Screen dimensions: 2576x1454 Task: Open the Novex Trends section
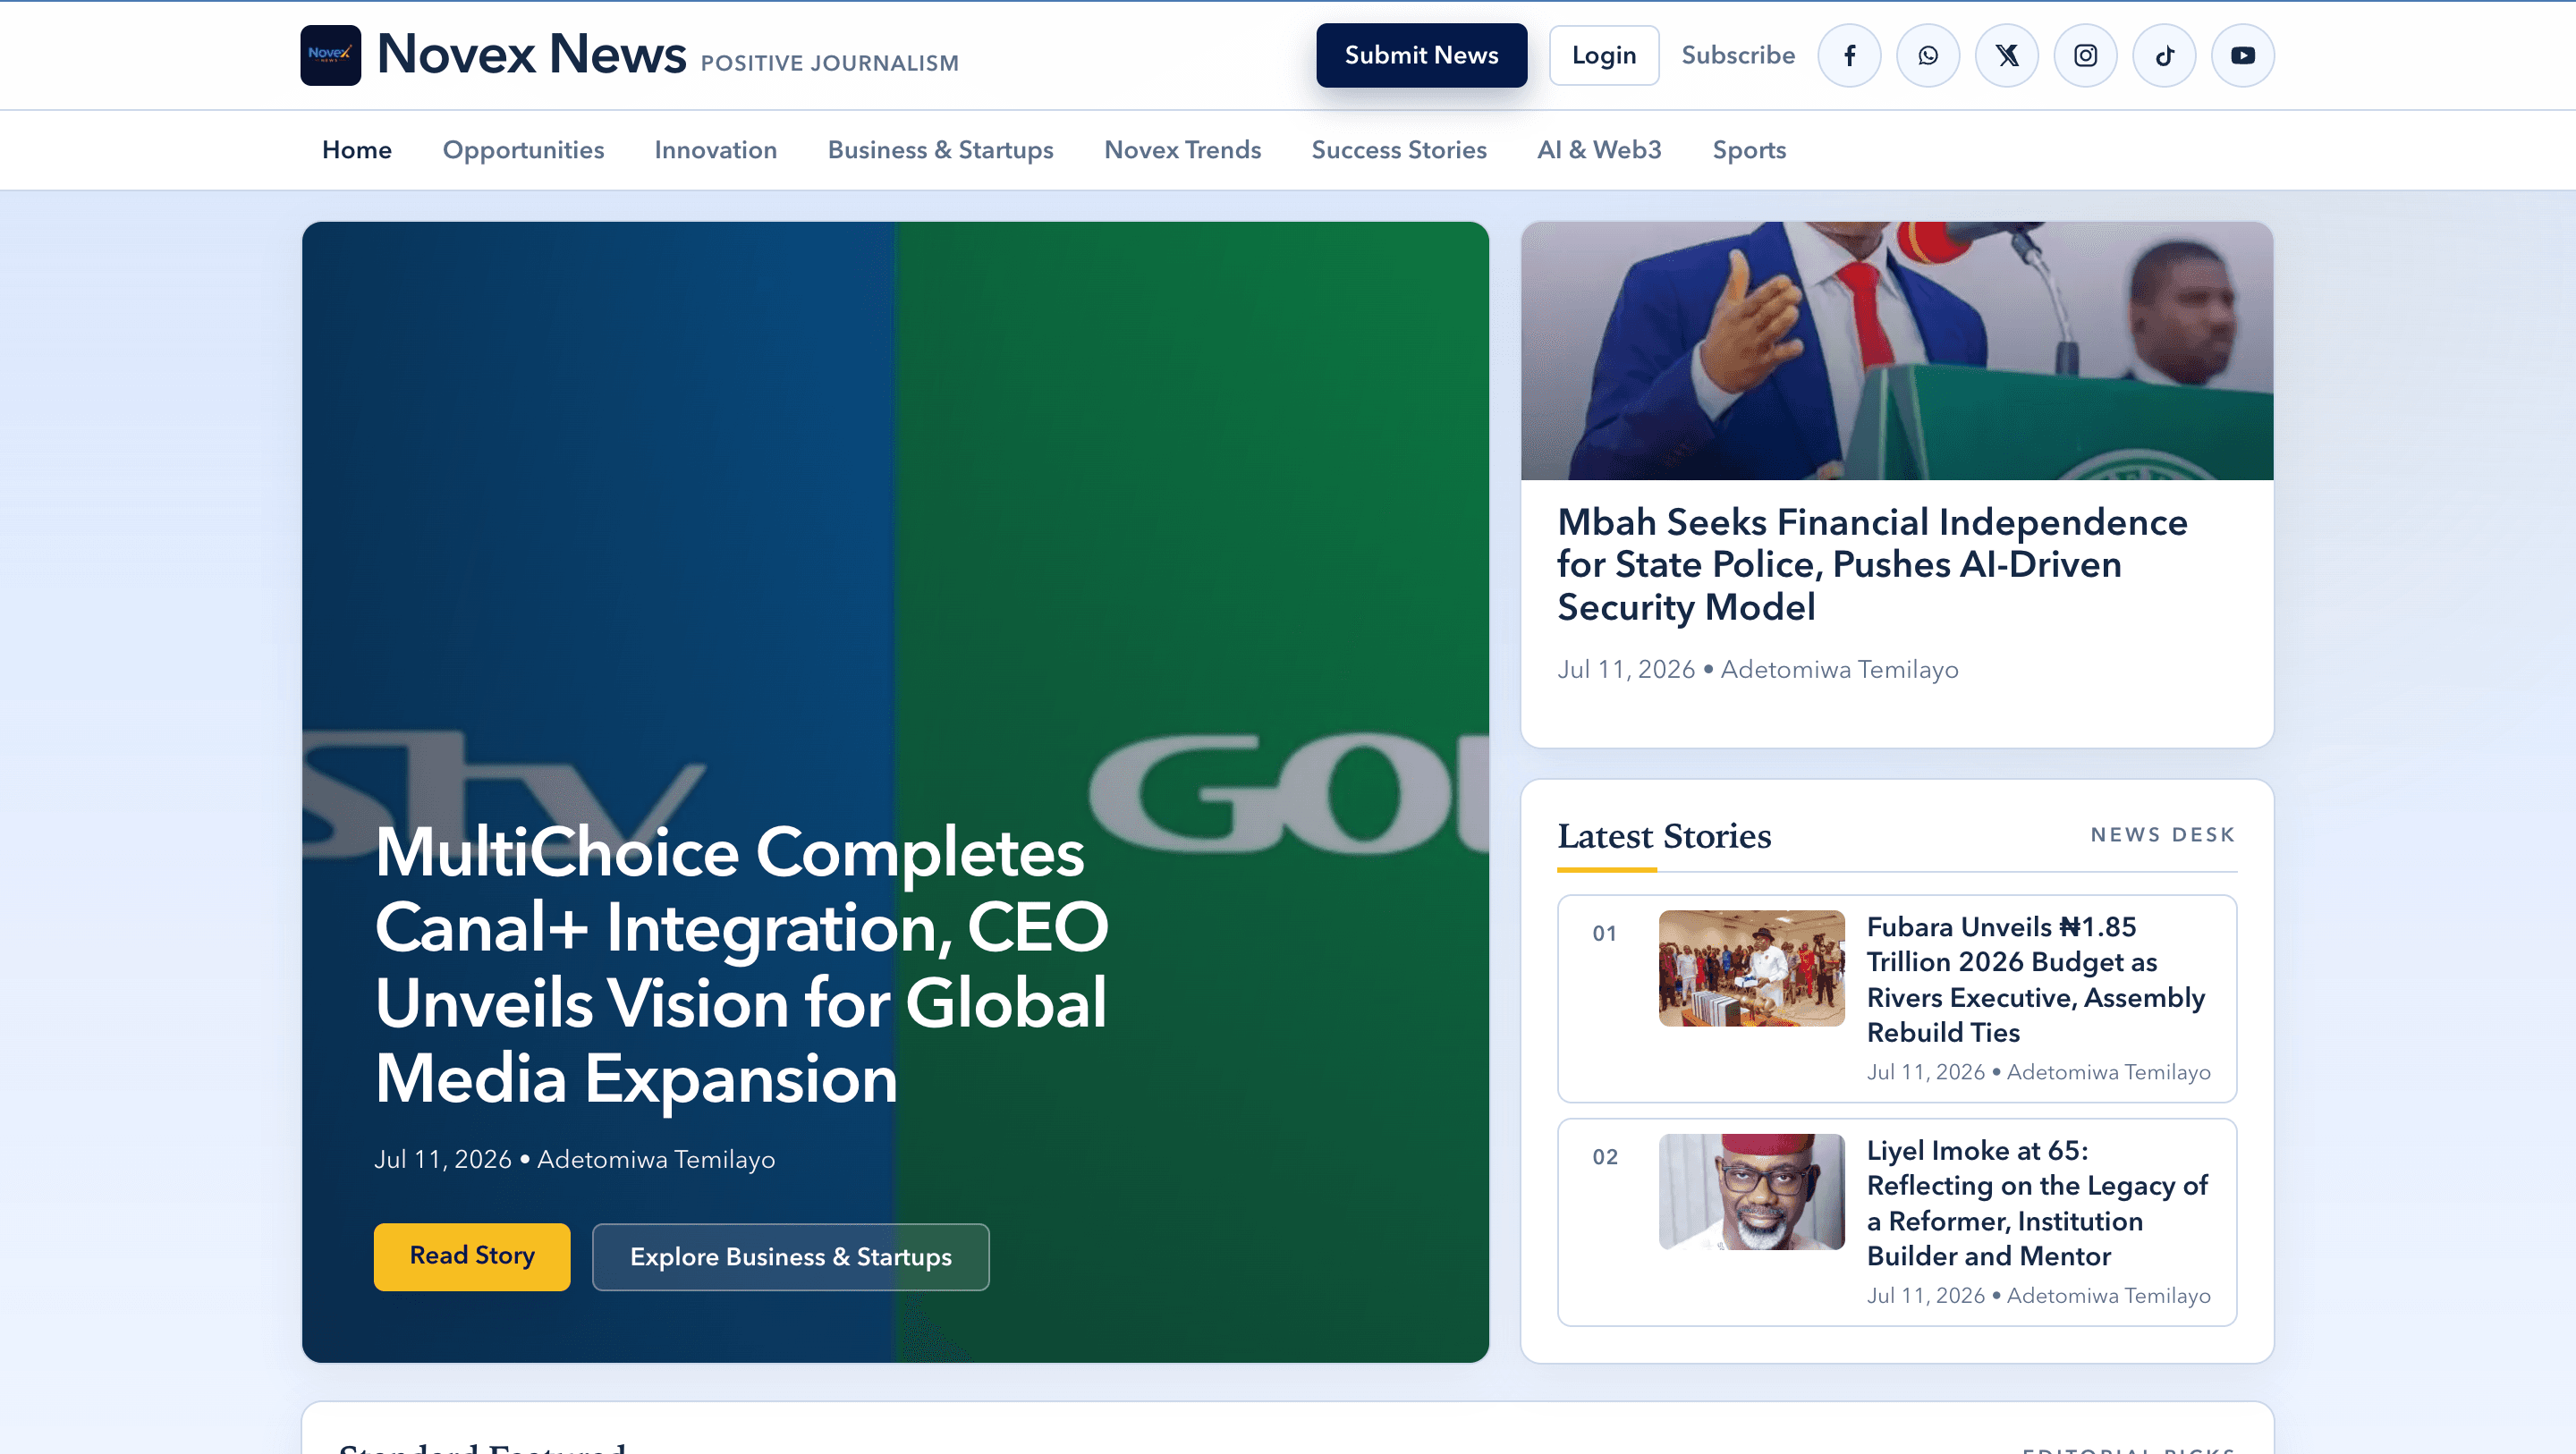tap(1183, 150)
